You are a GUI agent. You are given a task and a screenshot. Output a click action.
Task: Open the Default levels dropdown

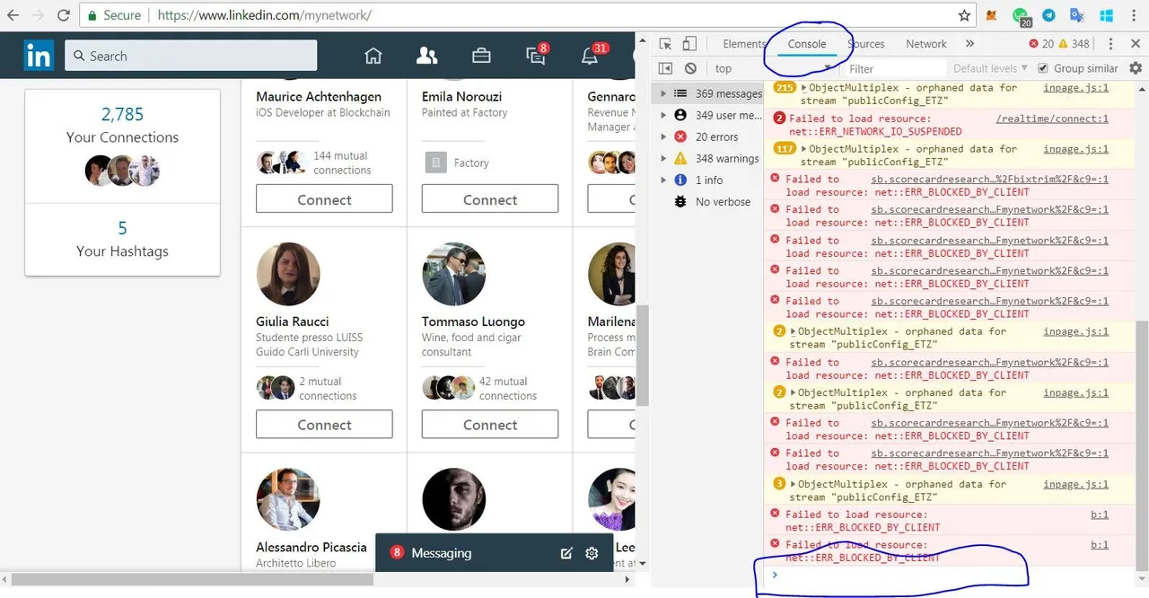coord(990,68)
